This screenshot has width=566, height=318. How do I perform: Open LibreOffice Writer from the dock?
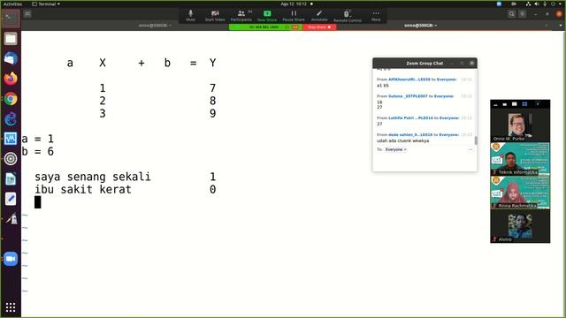pyautogui.click(x=11, y=178)
